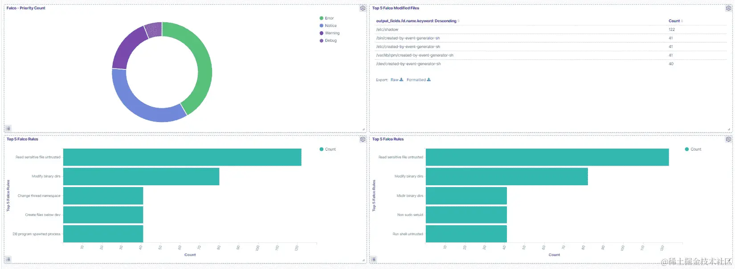Click the Notice legend color dot
The height and width of the screenshot is (269, 735).
click(321, 26)
